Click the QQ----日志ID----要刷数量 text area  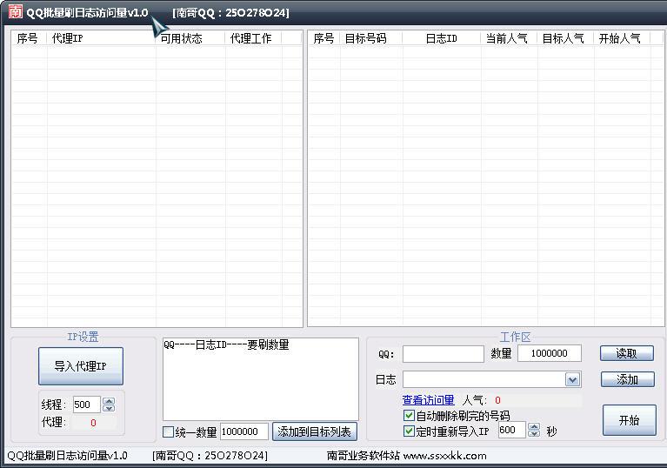coord(261,379)
